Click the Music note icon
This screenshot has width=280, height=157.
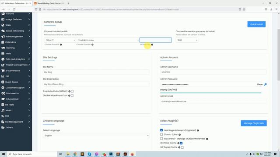tap(3, 110)
